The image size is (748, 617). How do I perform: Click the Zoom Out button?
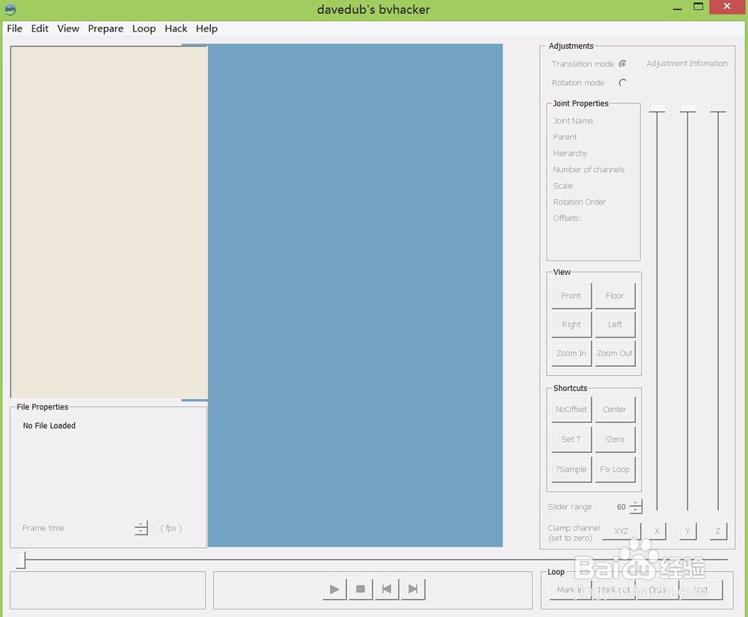click(x=615, y=353)
